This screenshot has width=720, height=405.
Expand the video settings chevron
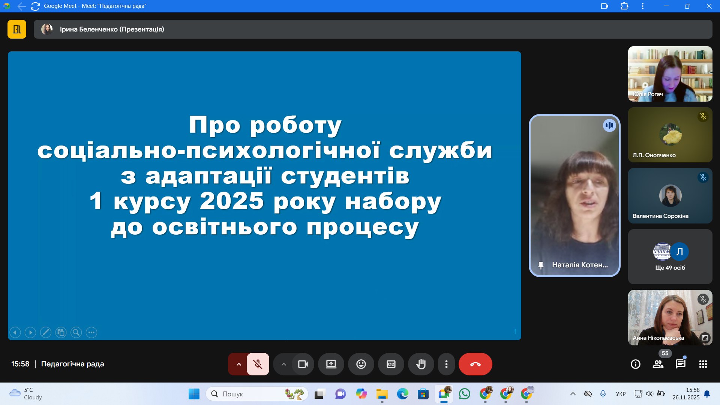click(283, 364)
